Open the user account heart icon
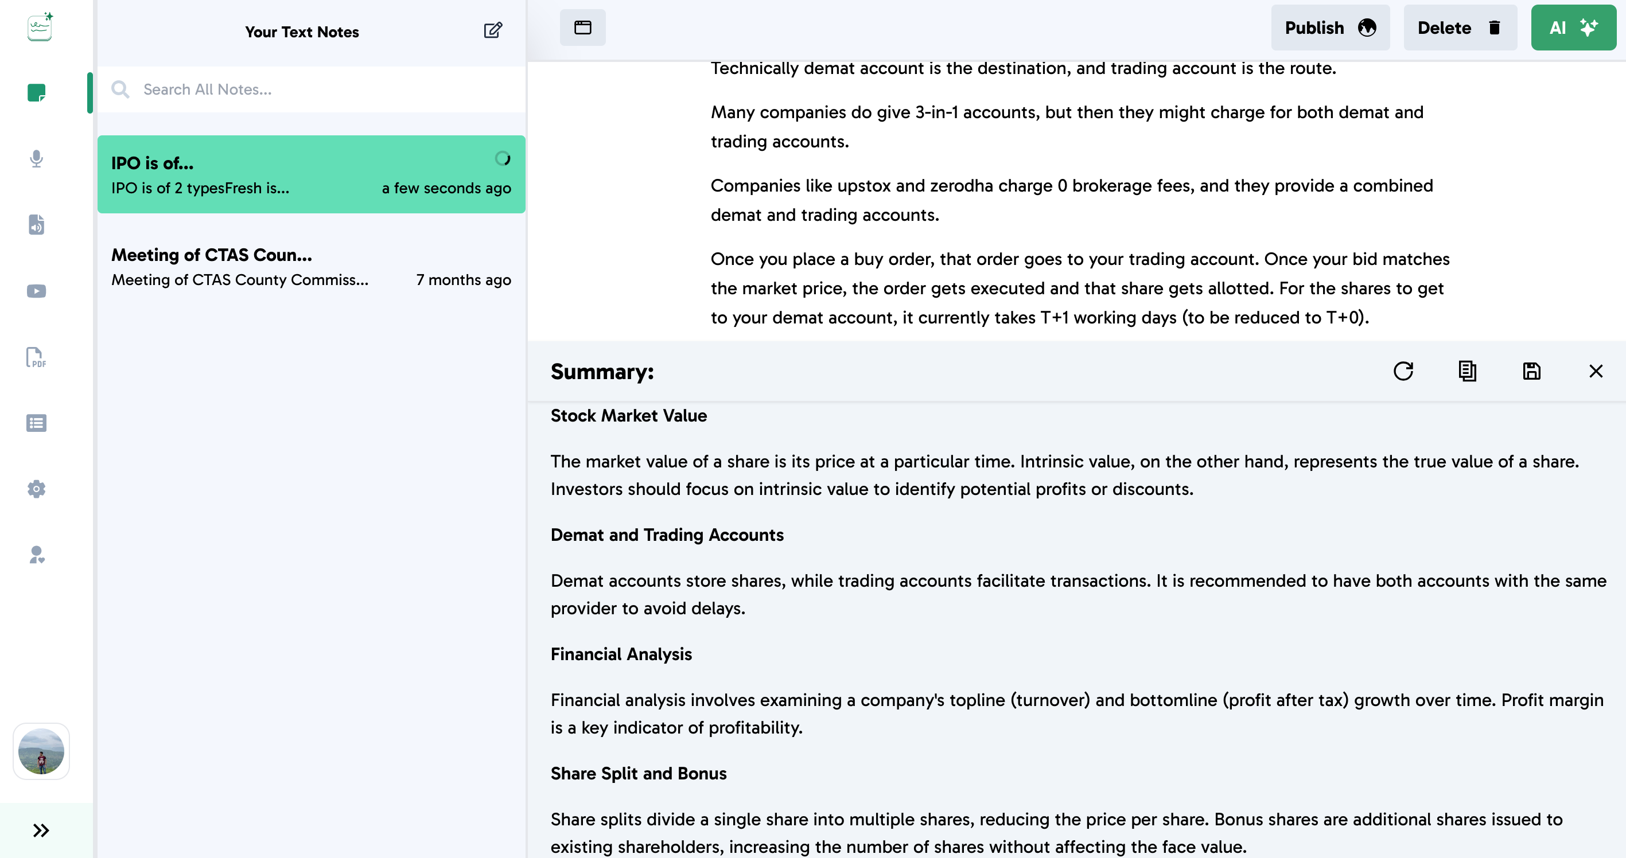 tap(37, 555)
